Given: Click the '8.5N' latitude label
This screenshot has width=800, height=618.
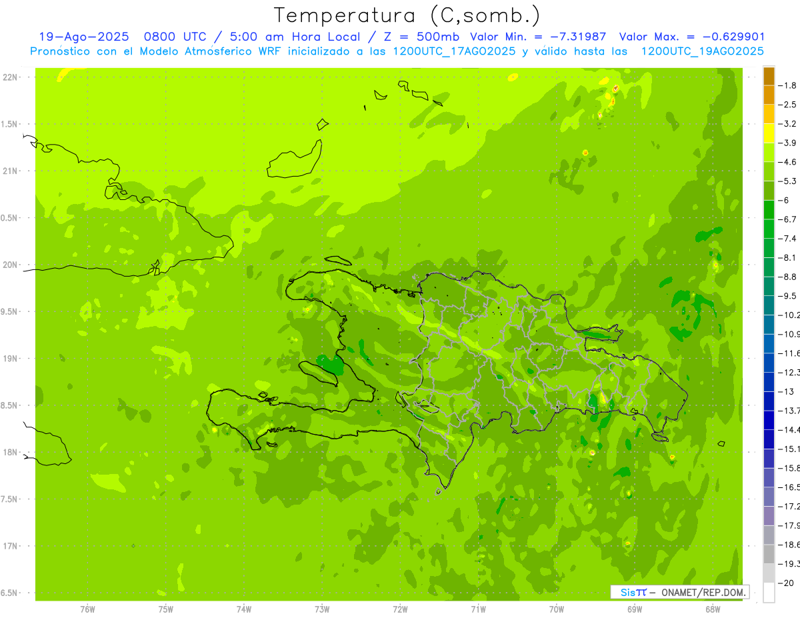Looking at the screenshot, I should [x=10, y=405].
